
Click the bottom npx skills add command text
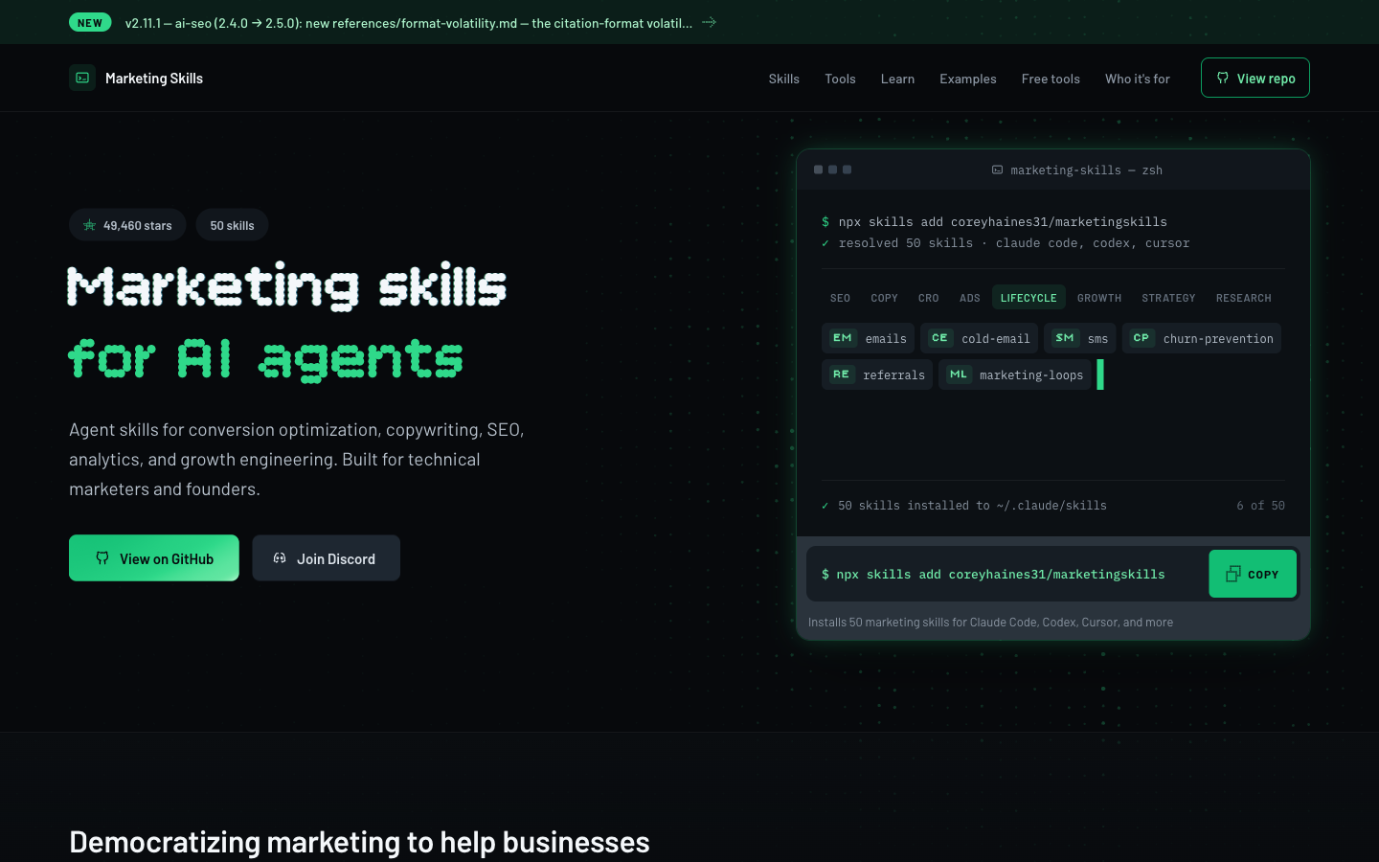[x=993, y=575]
